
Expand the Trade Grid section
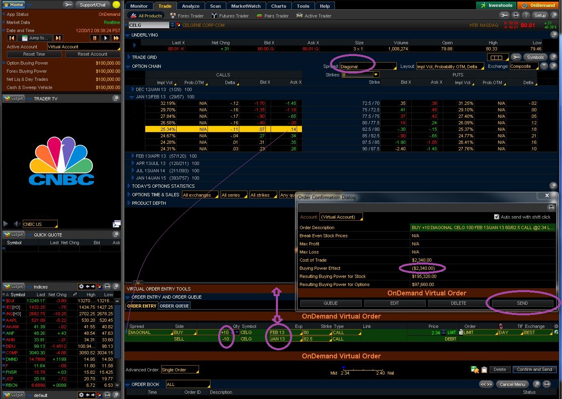pyautogui.click(x=129, y=57)
